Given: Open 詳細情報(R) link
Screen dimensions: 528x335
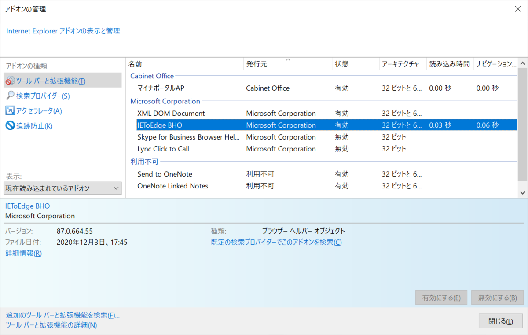Looking at the screenshot, I should point(23,253).
